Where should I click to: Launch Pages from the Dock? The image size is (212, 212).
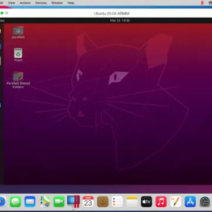tap(175, 201)
